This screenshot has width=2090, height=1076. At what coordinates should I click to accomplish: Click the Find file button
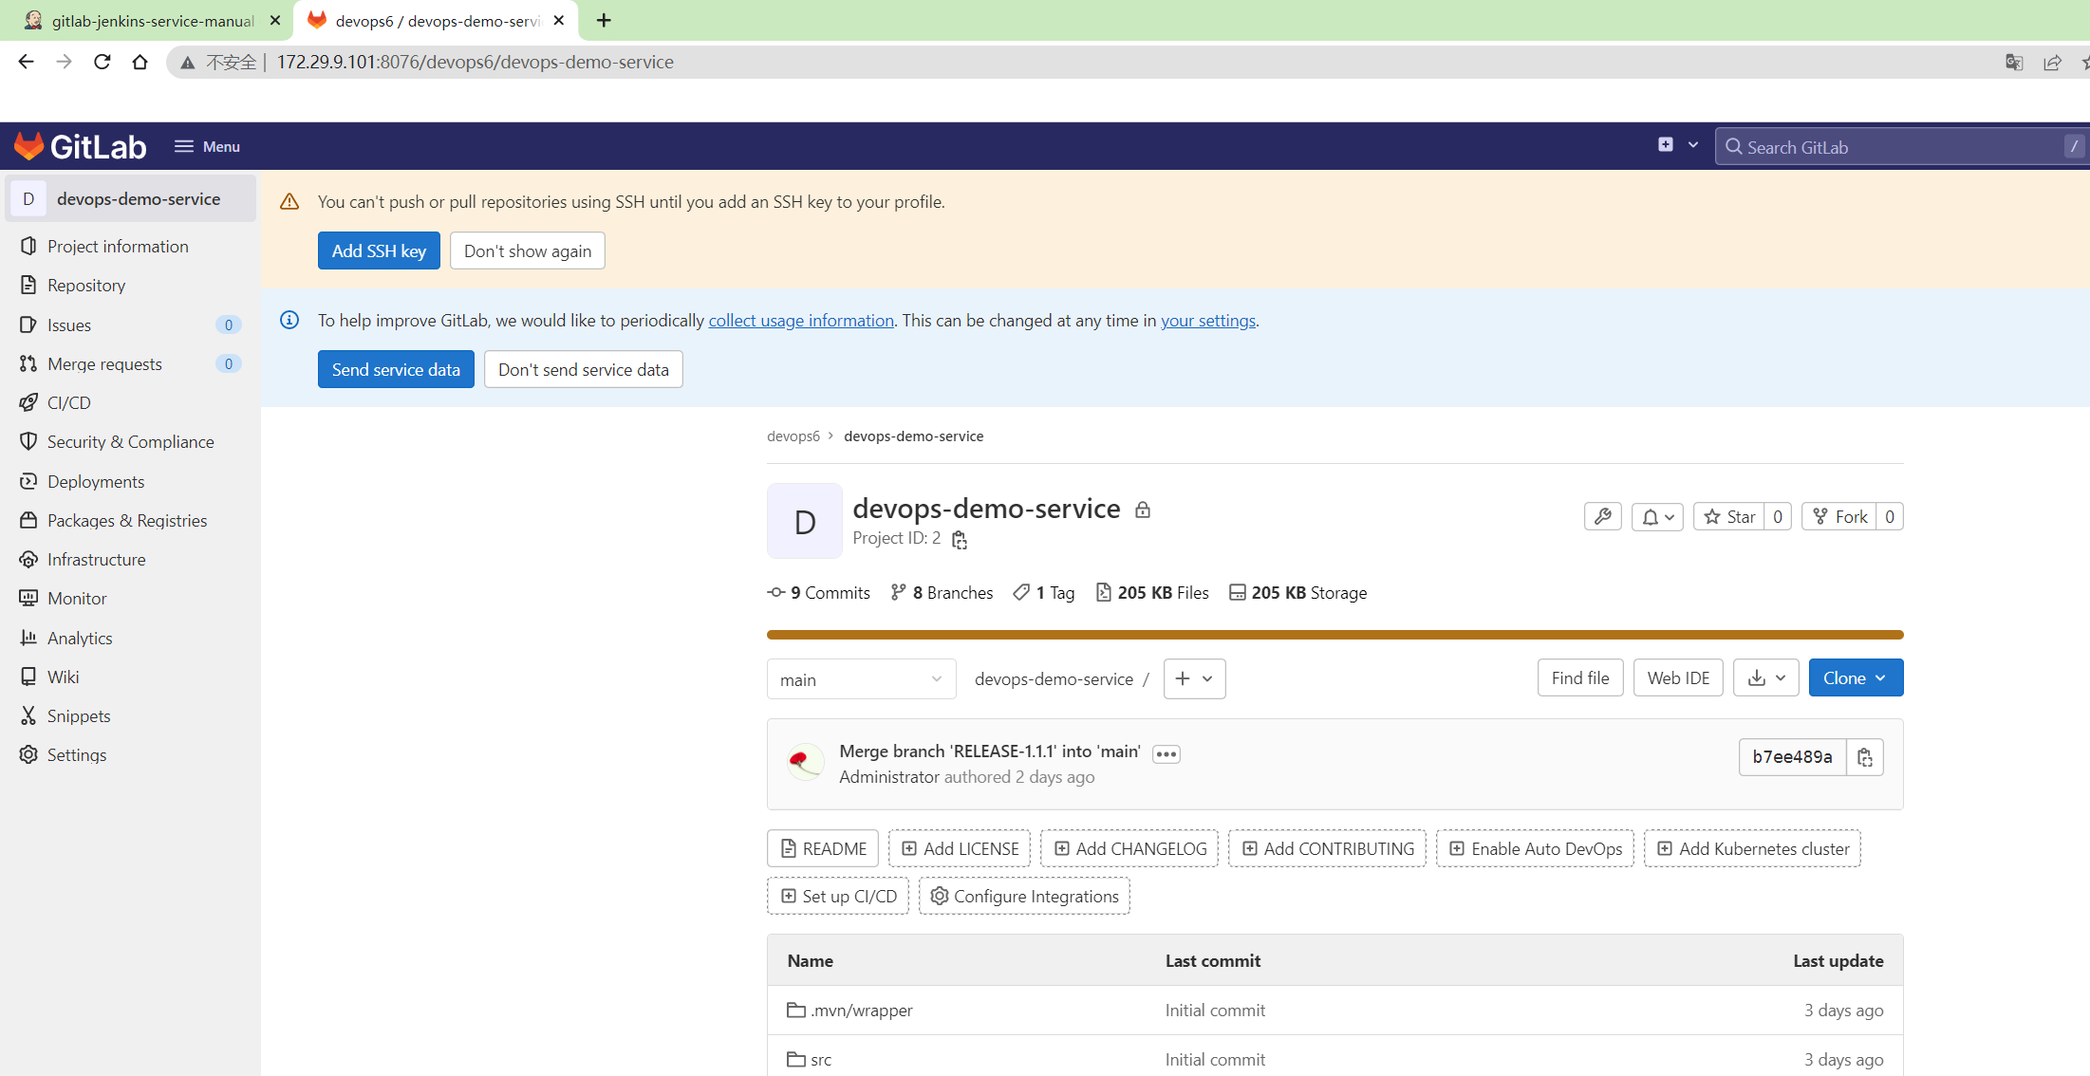[x=1580, y=677]
